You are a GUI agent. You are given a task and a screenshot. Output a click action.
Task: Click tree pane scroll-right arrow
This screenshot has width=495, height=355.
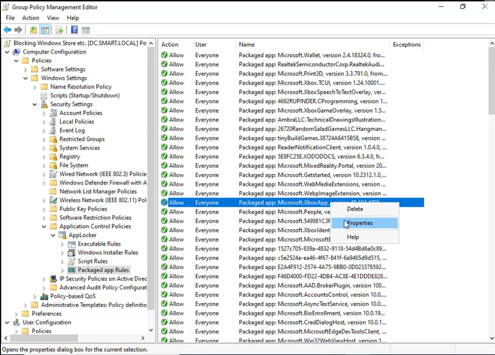coord(143,338)
